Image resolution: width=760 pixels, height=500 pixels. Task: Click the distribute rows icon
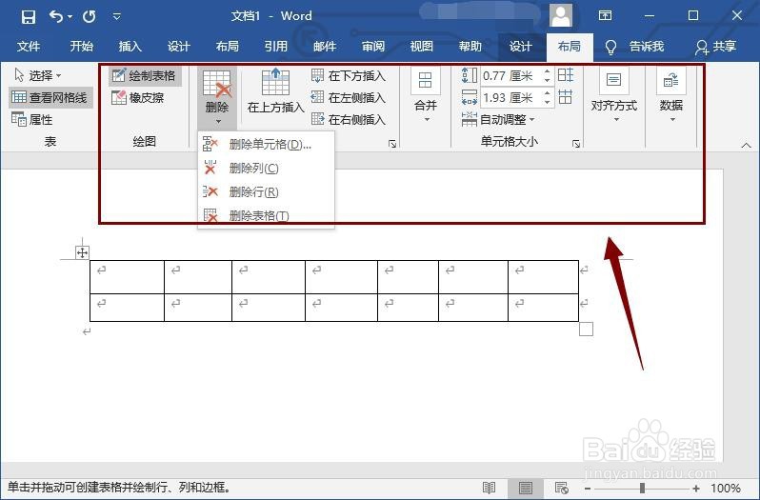[566, 75]
